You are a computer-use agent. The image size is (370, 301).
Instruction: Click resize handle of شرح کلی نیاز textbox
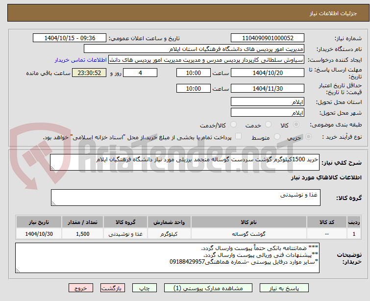point(52,168)
